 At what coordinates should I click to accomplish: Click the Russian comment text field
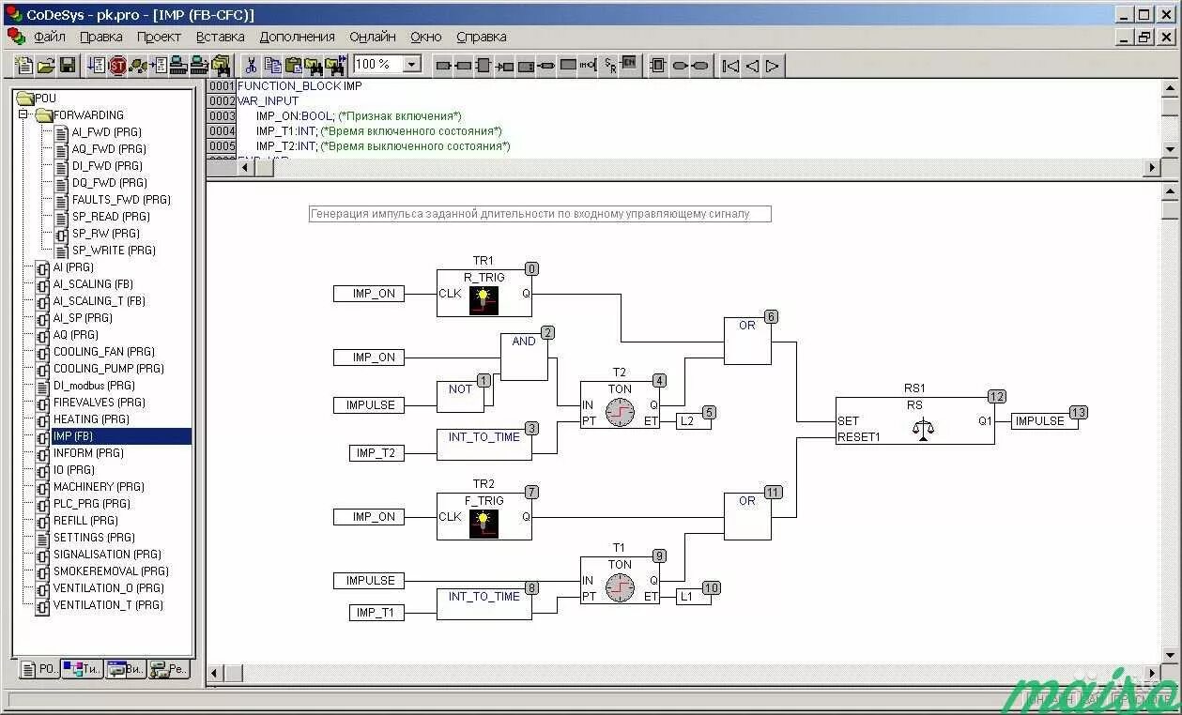[x=540, y=214]
